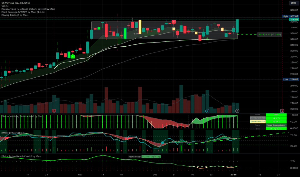Click the tallest volume bar near Dec 11
The height and width of the screenshot is (177, 300).
[181, 99]
